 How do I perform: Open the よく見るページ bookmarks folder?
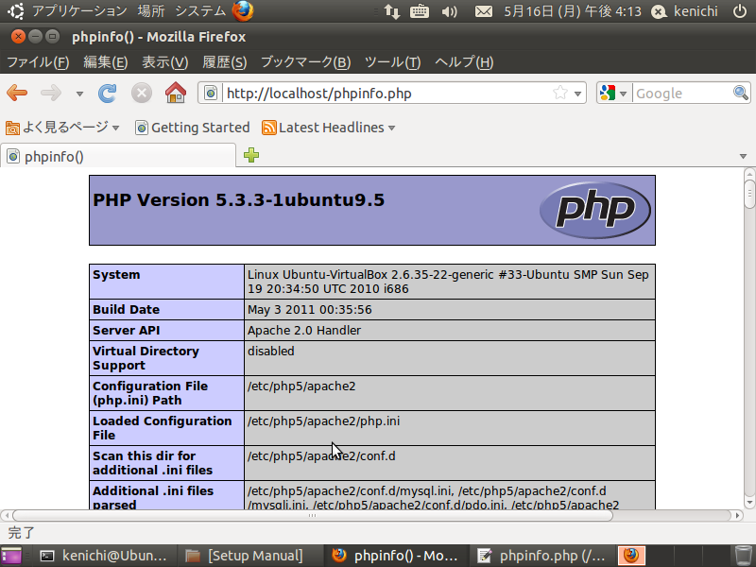pyautogui.click(x=62, y=128)
